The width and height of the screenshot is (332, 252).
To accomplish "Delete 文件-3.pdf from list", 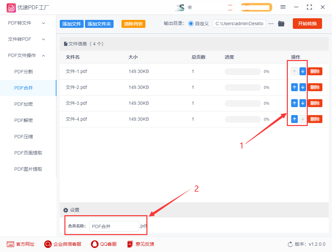I will point(315,103).
